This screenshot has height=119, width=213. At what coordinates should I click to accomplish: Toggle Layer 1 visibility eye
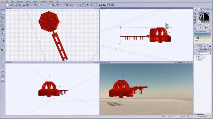[210, 54]
